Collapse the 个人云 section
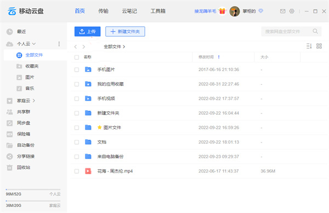This screenshot has height=213, width=329. (x=34, y=44)
